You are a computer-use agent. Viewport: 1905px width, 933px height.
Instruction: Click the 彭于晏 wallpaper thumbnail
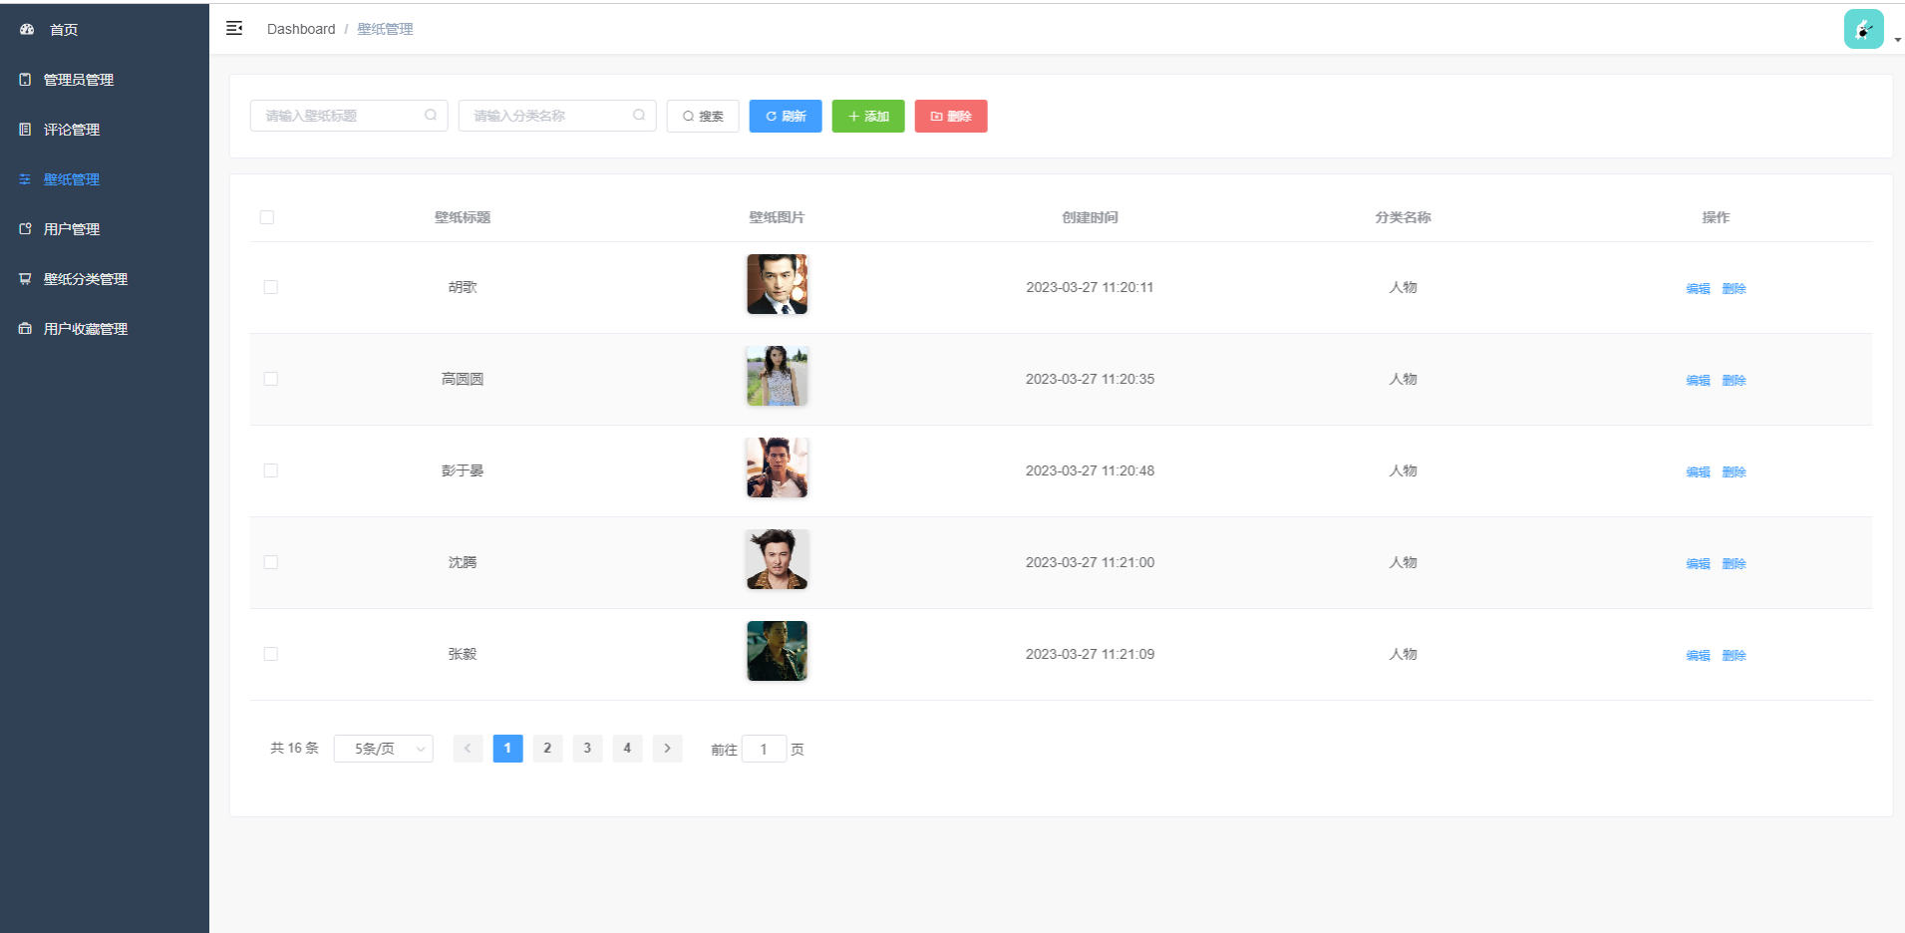(x=777, y=467)
